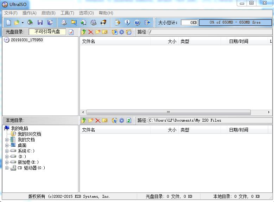Click the local path field C:\Users\LP\Documents
The height and width of the screenshot is (202, 274).
(210, 120)
